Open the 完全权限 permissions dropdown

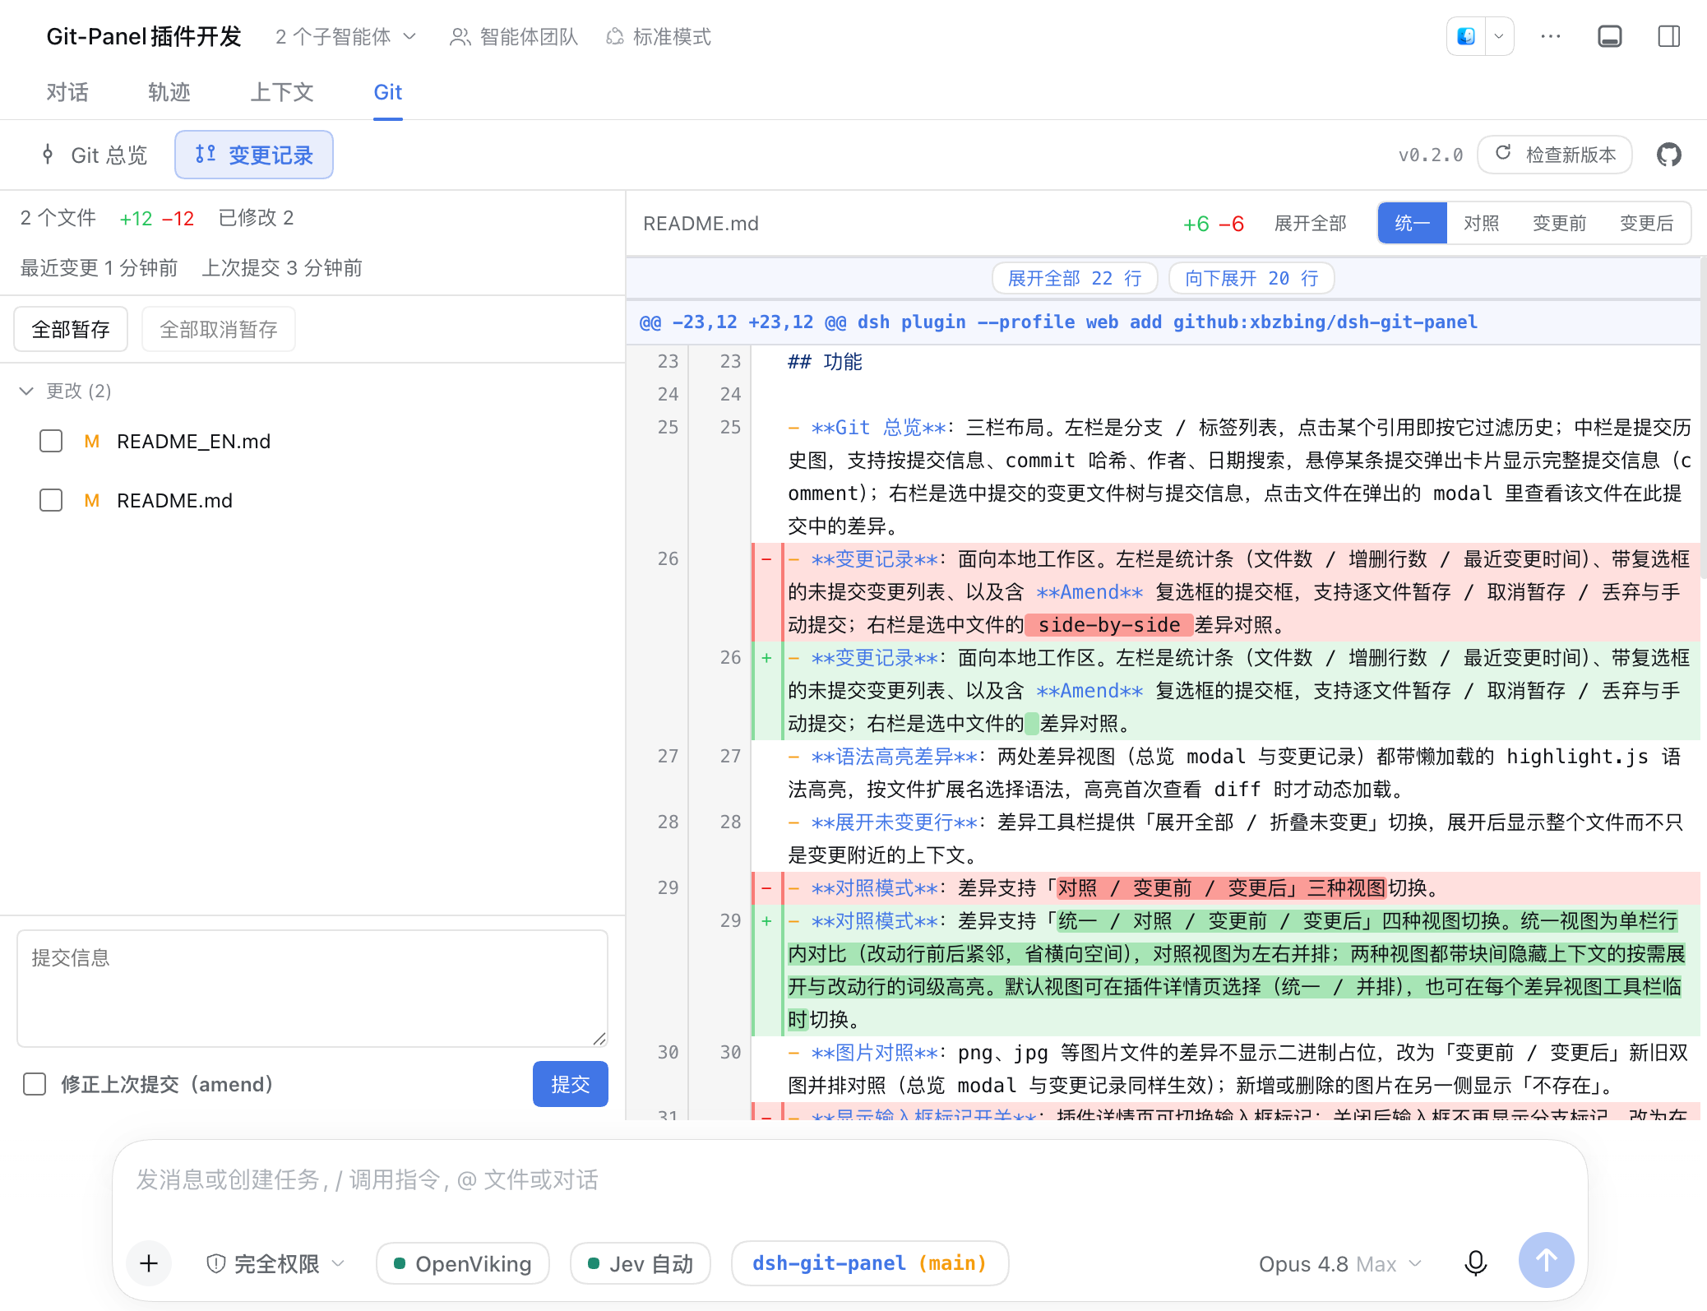coord(276,1263)
